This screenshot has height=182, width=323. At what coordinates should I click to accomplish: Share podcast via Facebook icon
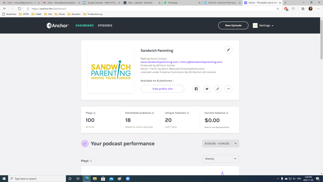tap(196, 89)
